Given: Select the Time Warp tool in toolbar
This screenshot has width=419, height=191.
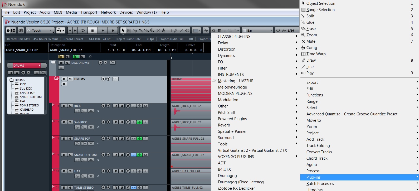Looking at the screenshot, I should coord(170,31).
